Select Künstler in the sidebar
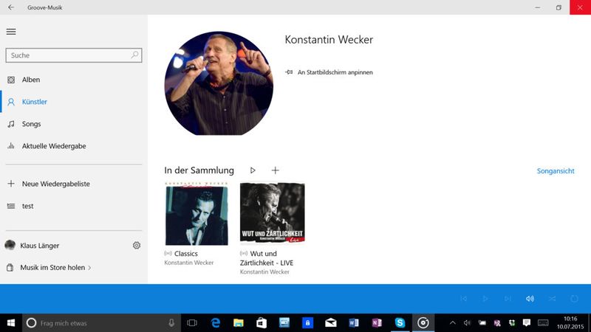Image resolution: width=591 pixels, height=332 pixels. [34, 102]
